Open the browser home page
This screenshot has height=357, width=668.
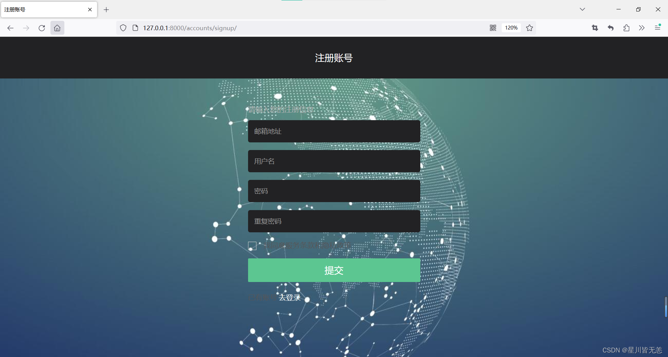click(57, 28)
